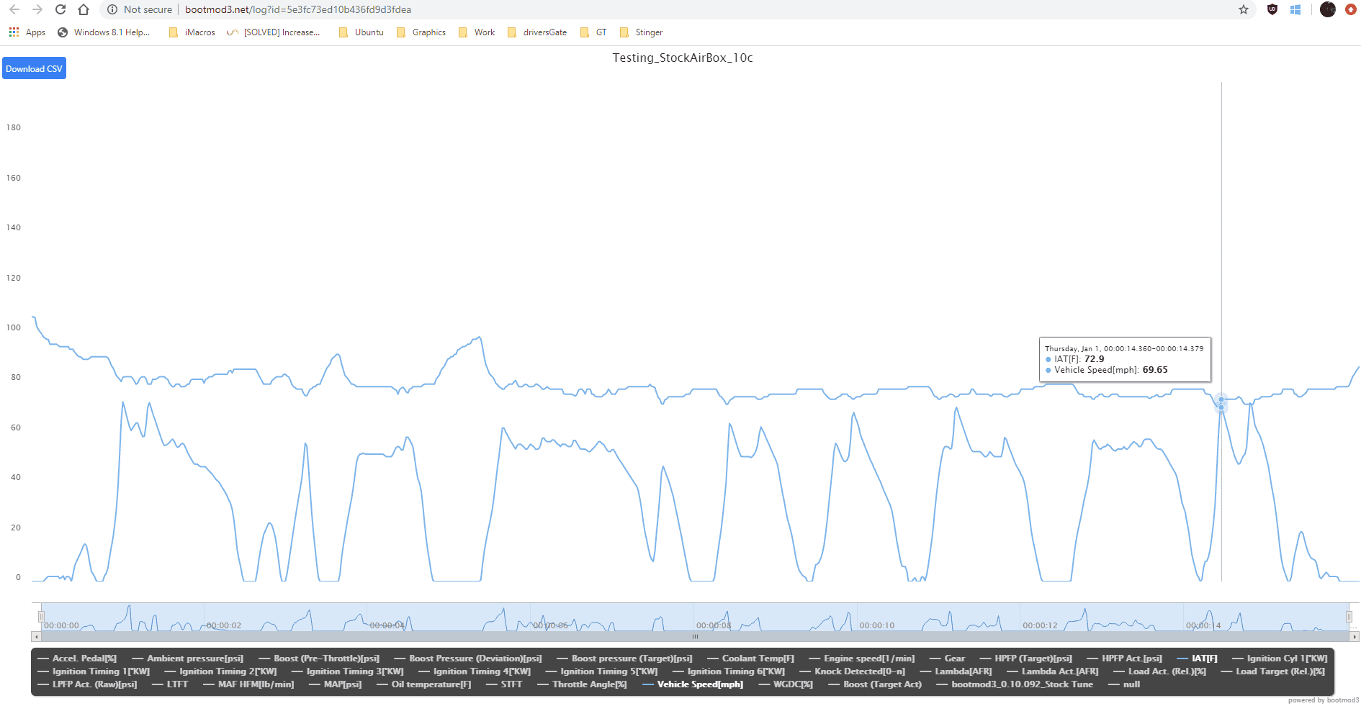This screenshot has height=706, width=1361.
Task: Show the Throttle Angle[%] series
Action: [x=583, y=684]
